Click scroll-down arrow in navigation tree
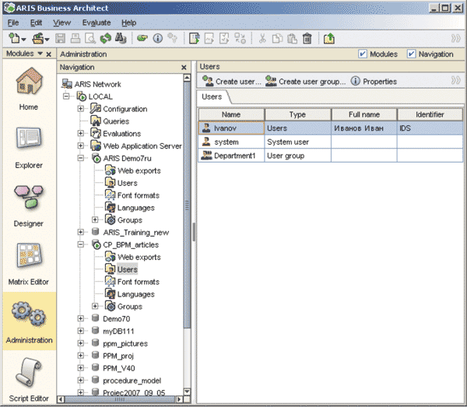Image resolution: width=467 pixels, height=407 pixels. click(187, 391)
